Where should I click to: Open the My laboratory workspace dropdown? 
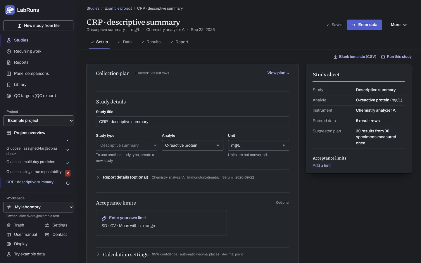pyautogui.click(x=38, y=207)
